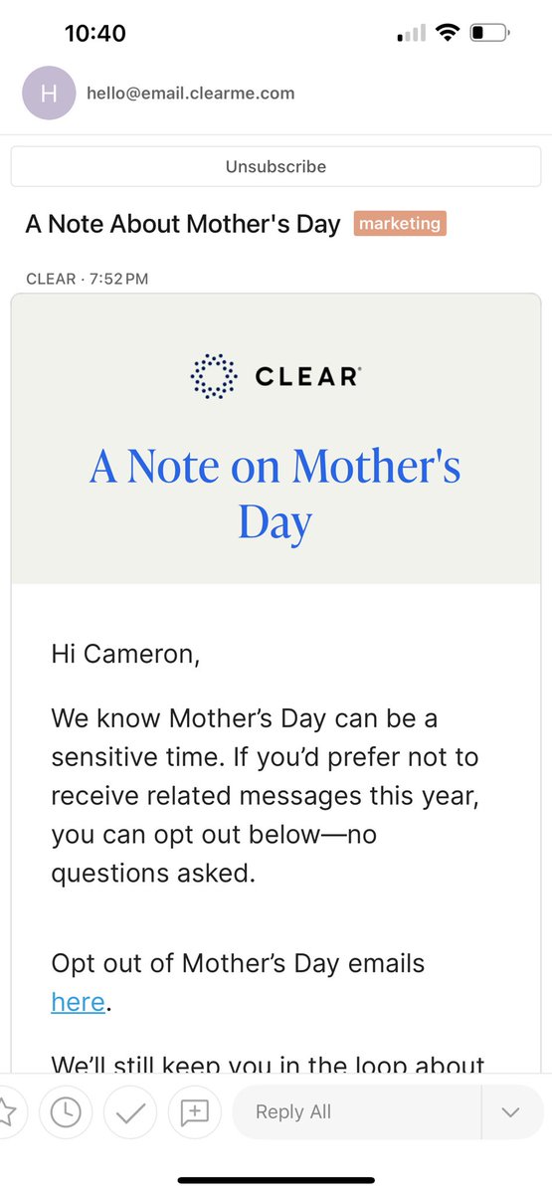
Task: Tap the battery icon in status bar
Action: click(489, 33)
